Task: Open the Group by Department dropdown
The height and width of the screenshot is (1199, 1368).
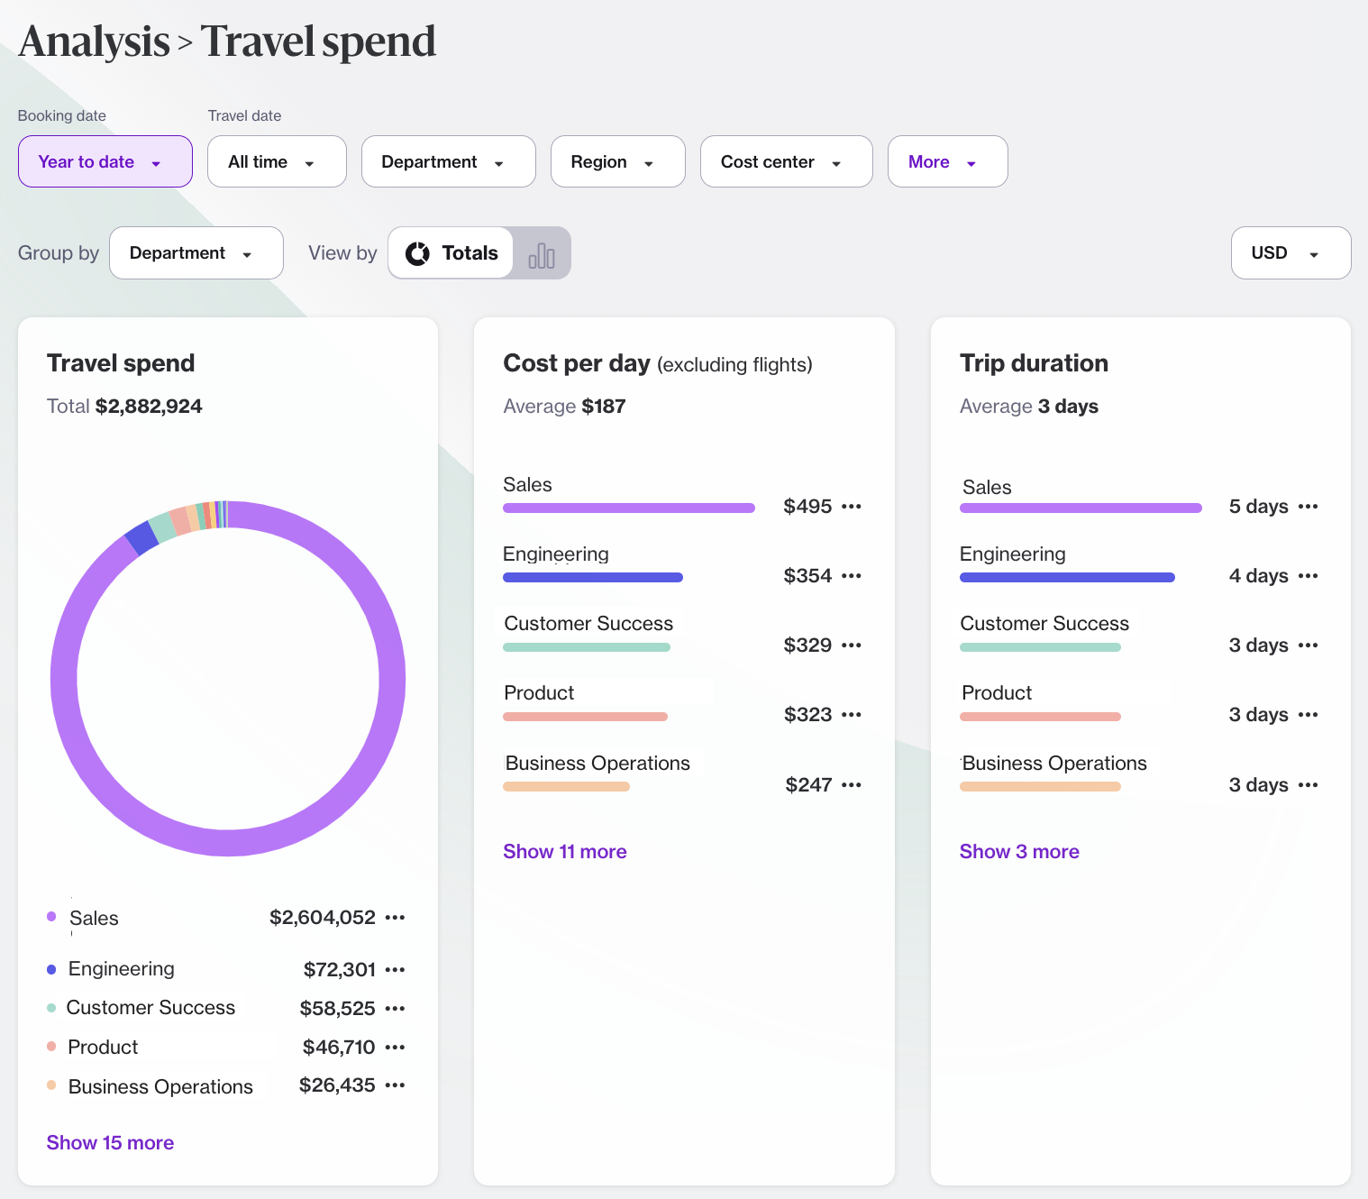Action: coord(196,253)
